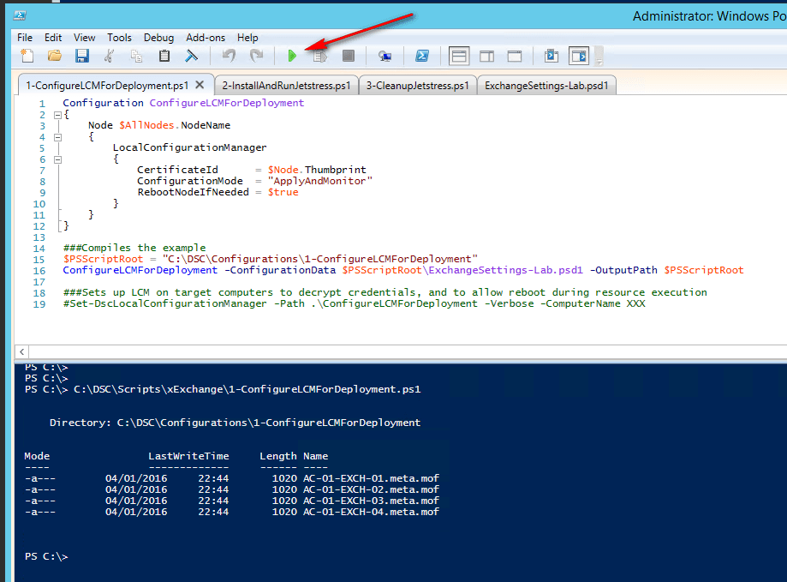Show script pane at top layout
The height and width of the screenshot is (582, 787).
point(459,57)
